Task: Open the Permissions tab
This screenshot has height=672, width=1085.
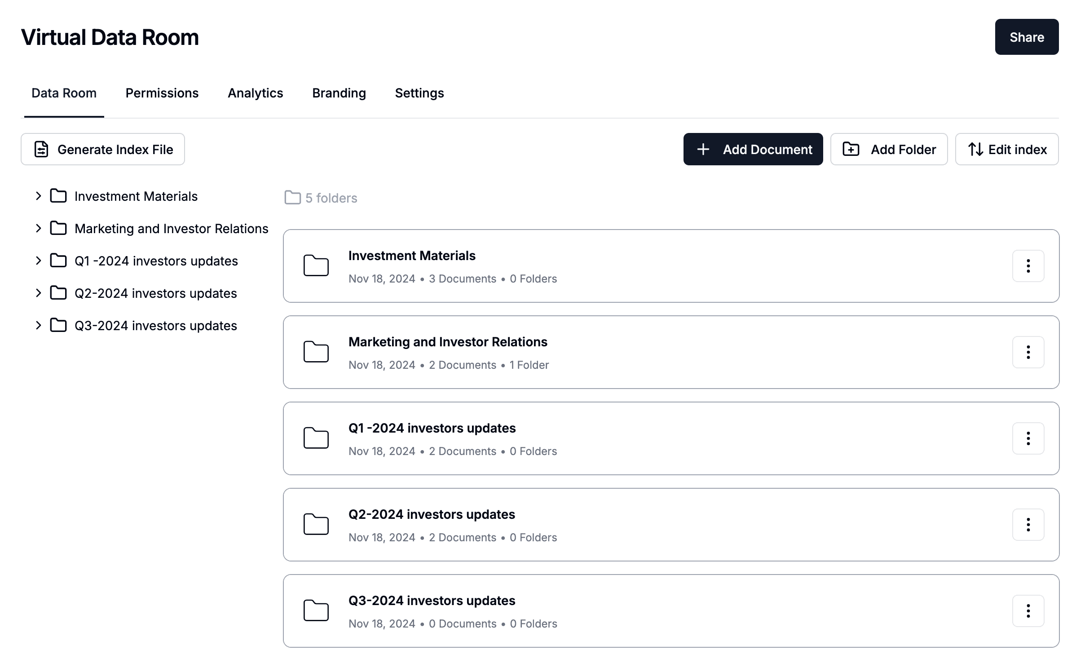Action: tap(162, 93)
